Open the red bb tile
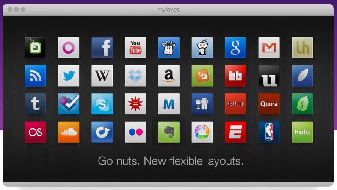The width and height of the screenshot is (337, 190). click(235, 76)
